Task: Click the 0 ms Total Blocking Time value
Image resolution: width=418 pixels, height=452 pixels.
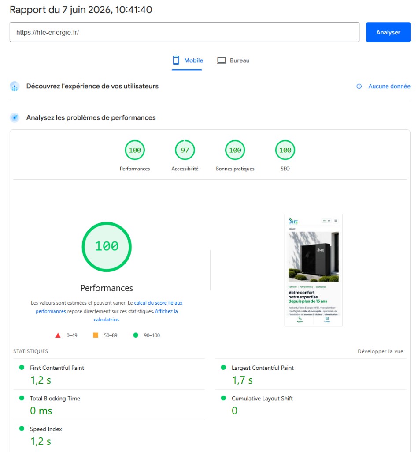Action: coord(41,411)
